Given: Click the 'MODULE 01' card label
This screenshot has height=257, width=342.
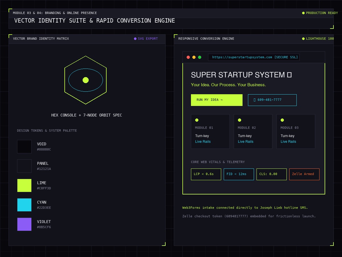Looking at the screenshot, I should tap(204, 128).
